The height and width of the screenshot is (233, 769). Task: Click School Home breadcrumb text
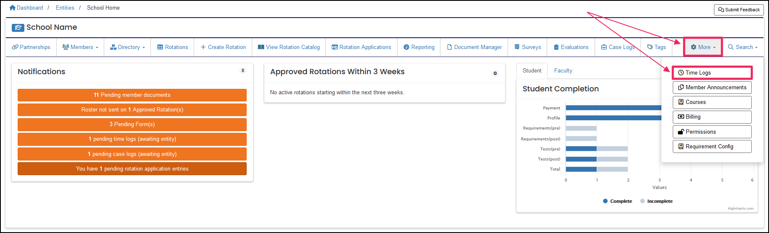[103, 8]
